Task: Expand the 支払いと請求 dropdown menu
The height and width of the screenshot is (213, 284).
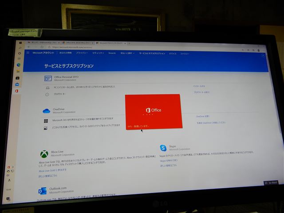Action: 127,53
